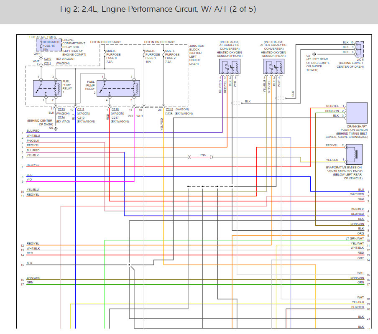The image size is (378, 334).
Task: Click the Fuel Pump Relay 2 symbol
Action: [x=118, y=89]
